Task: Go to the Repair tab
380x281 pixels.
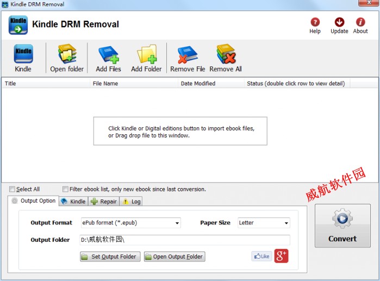Action: (x=104, y=201)
